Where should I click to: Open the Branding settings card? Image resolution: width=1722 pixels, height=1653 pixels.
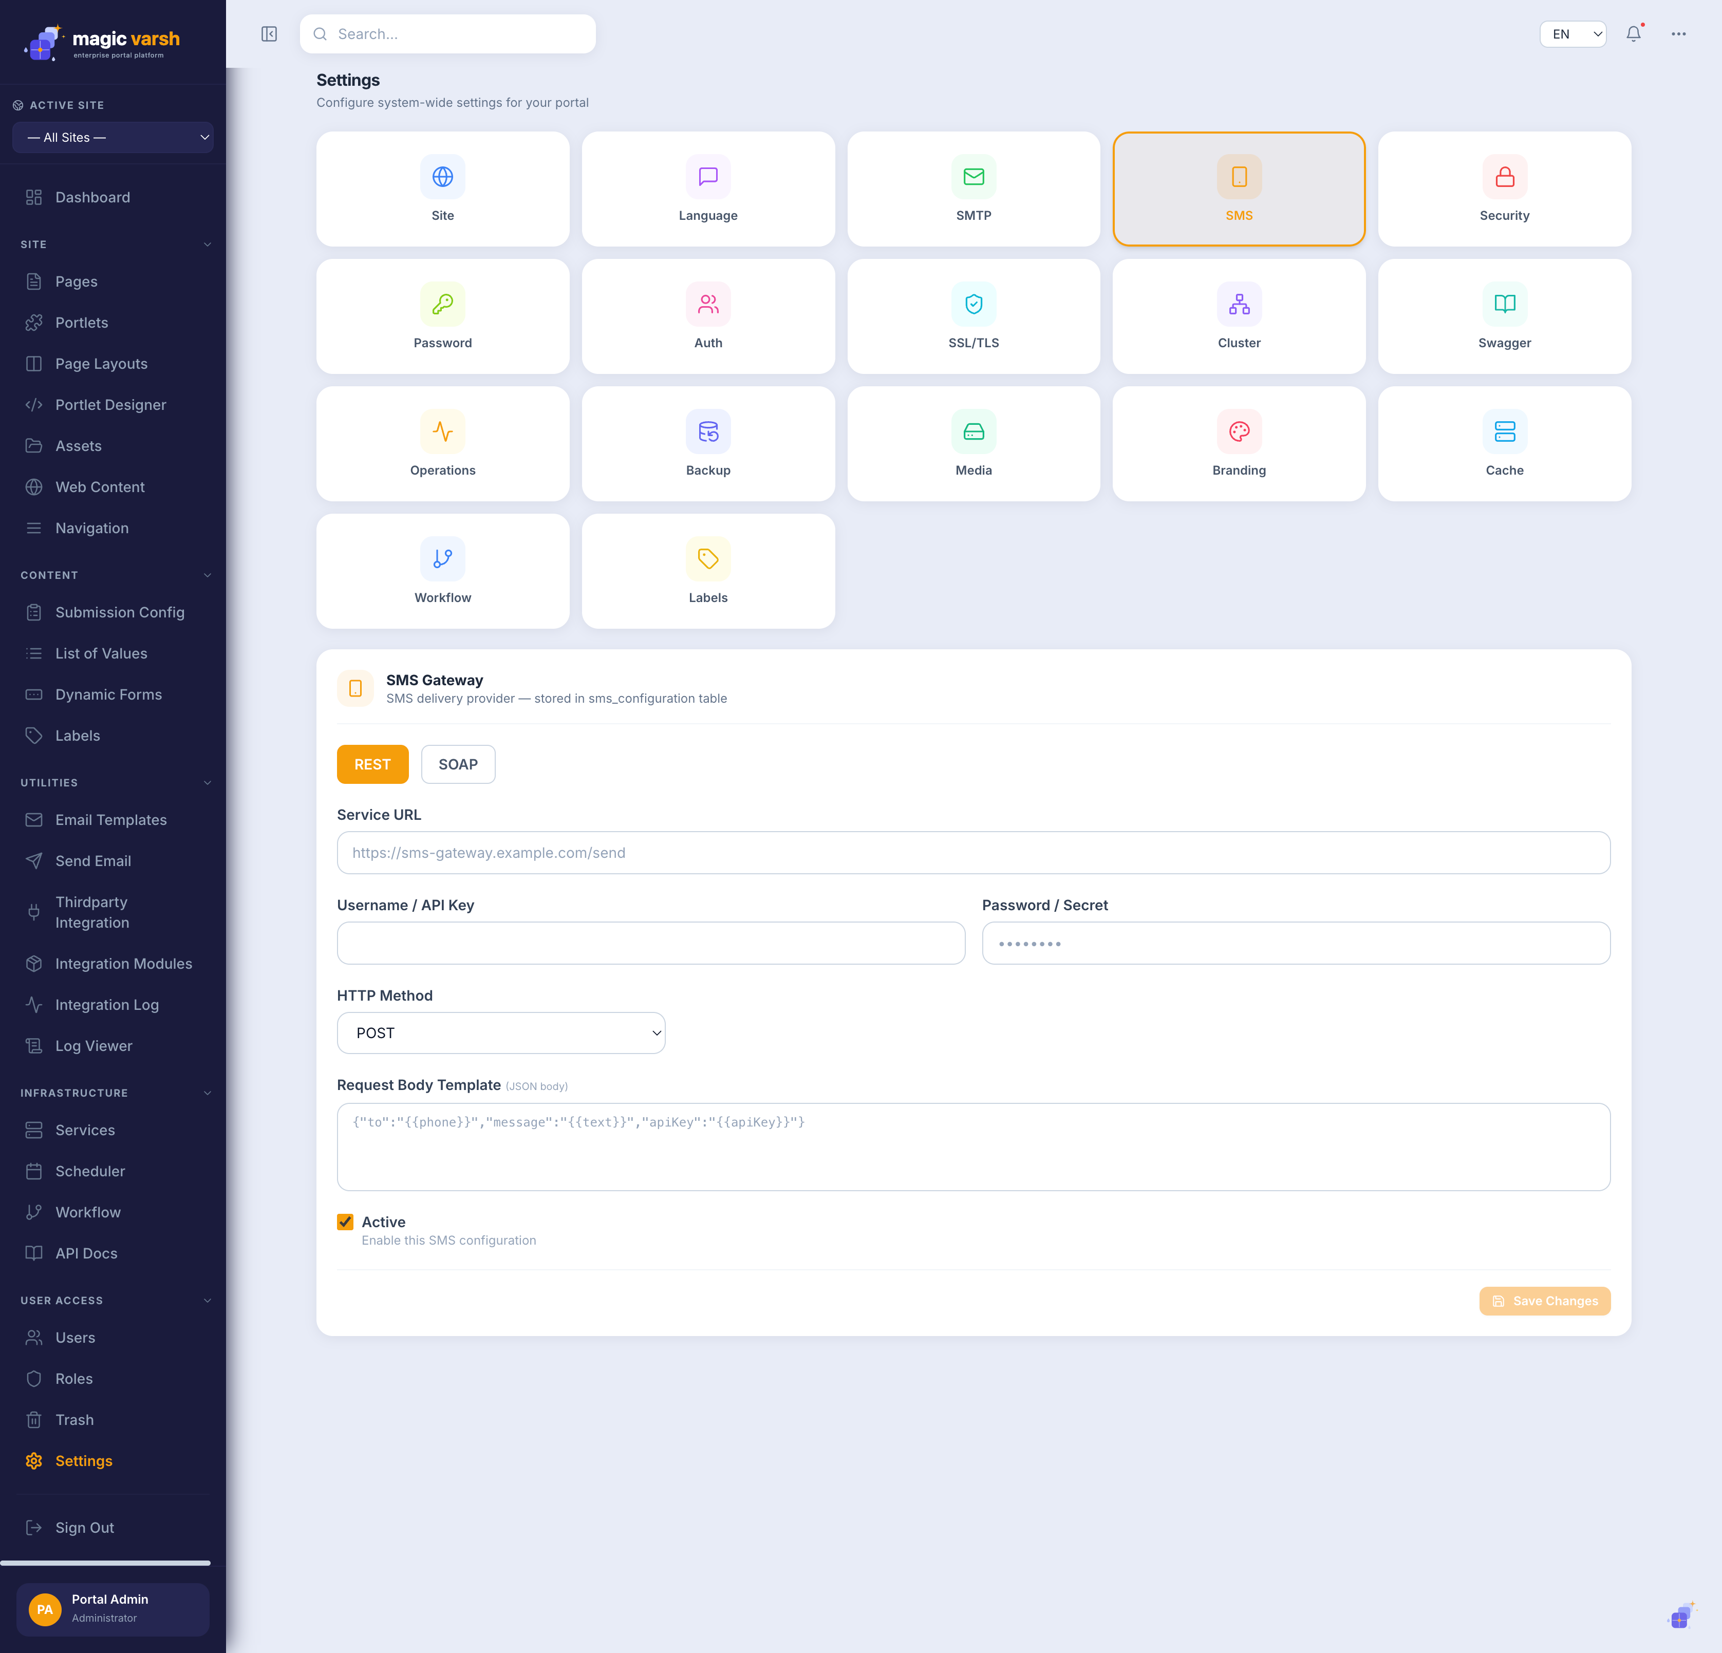(1239, 443)
